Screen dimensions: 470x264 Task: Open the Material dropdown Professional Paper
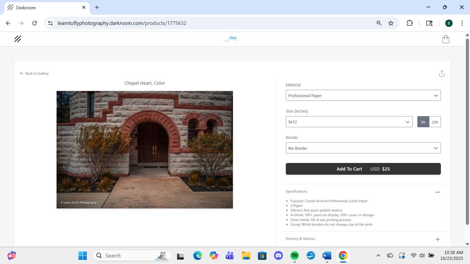363,95
